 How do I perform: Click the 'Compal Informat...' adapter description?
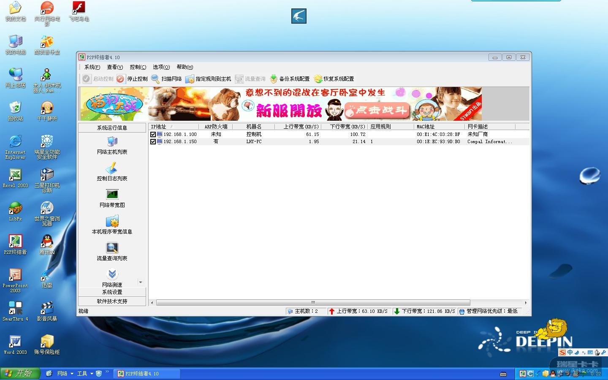point(490,141)
